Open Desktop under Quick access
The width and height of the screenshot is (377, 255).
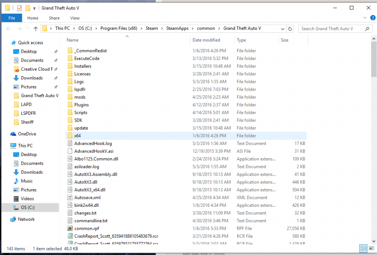click(x=29, y=52)
